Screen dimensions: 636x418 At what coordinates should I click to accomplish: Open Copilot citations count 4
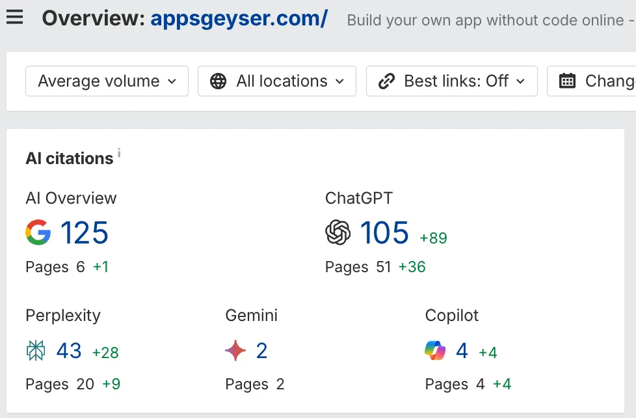462,351
